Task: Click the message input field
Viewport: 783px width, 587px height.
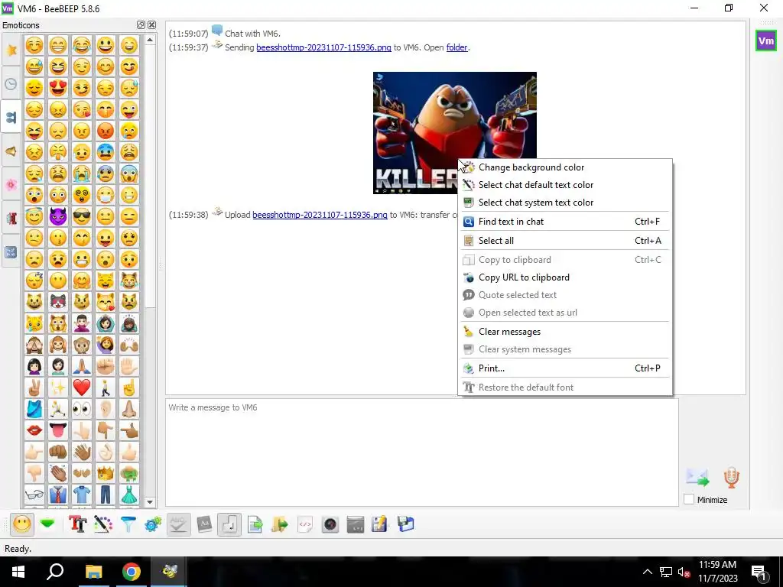Action: [422, 452]
